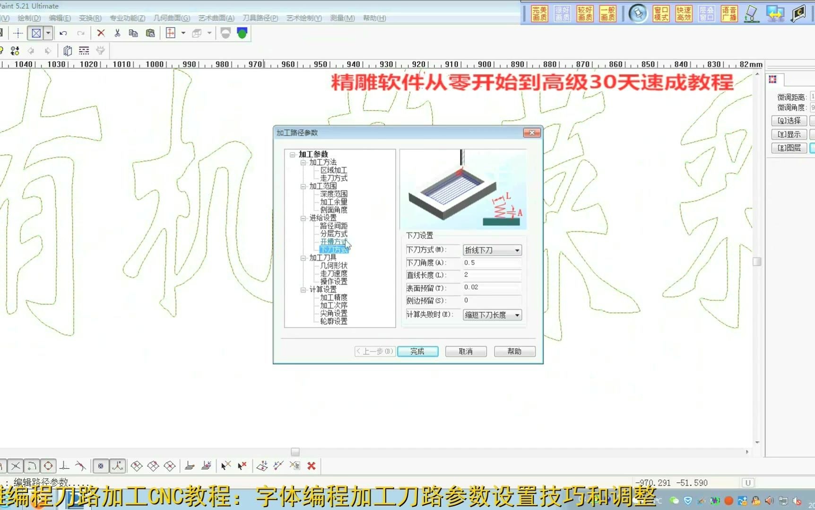This screenshot has height=510, width=815.
Task: Click the scissors Cut icon on the toolbar
Action: coord(117,33)
